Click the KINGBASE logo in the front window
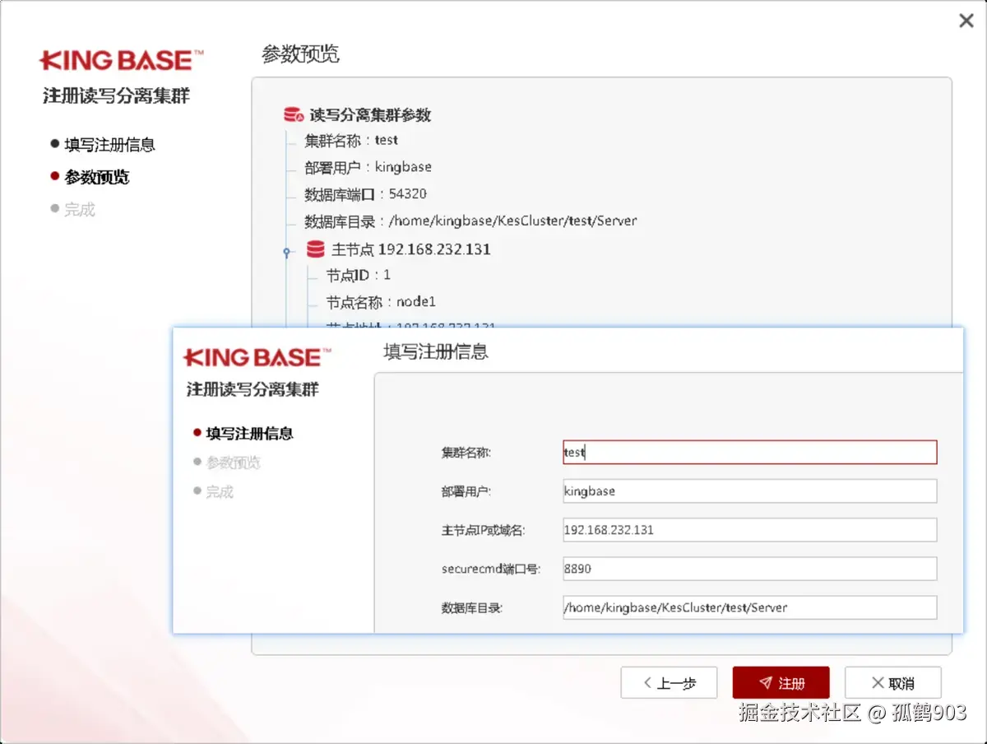The image size is (987, 744). 257,357
